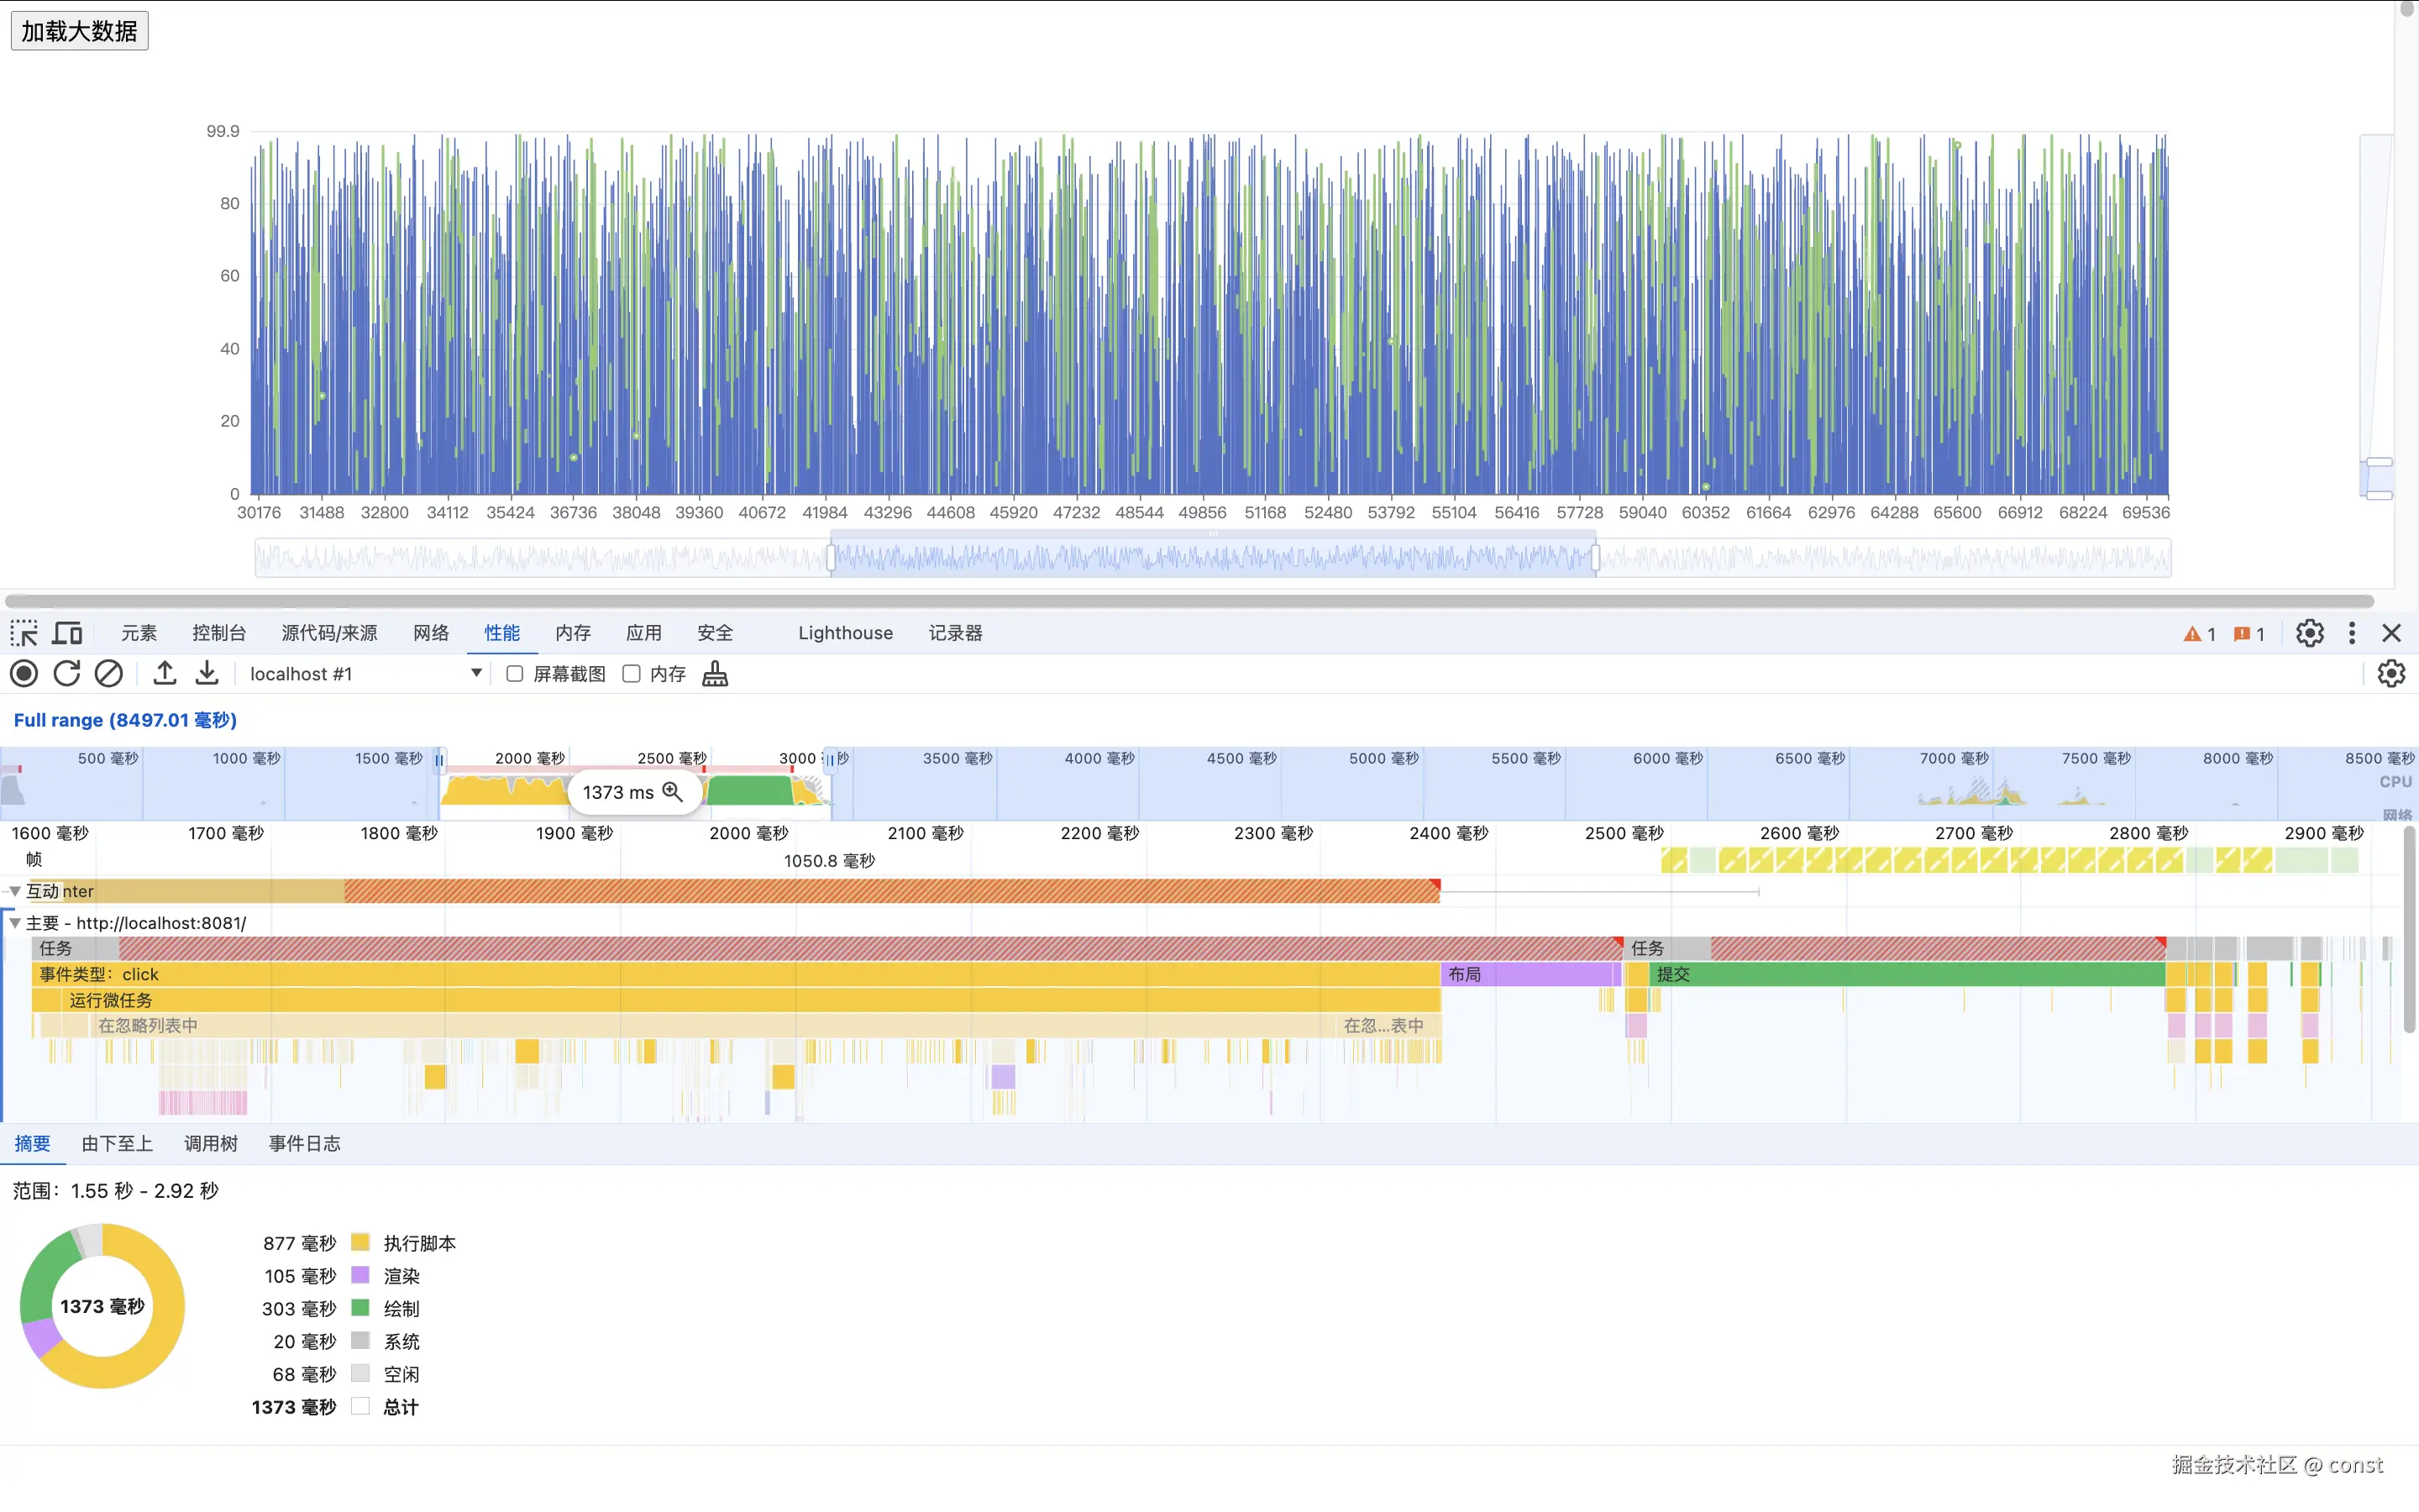2419x1512 pixels.
Task: Click the collect garbage broom icon
Action: [x=715, y=674]
